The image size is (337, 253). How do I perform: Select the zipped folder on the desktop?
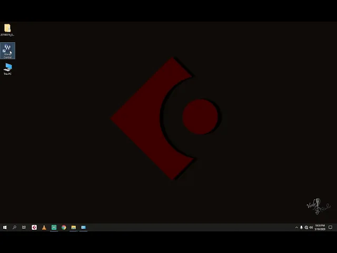pos(7,30)
